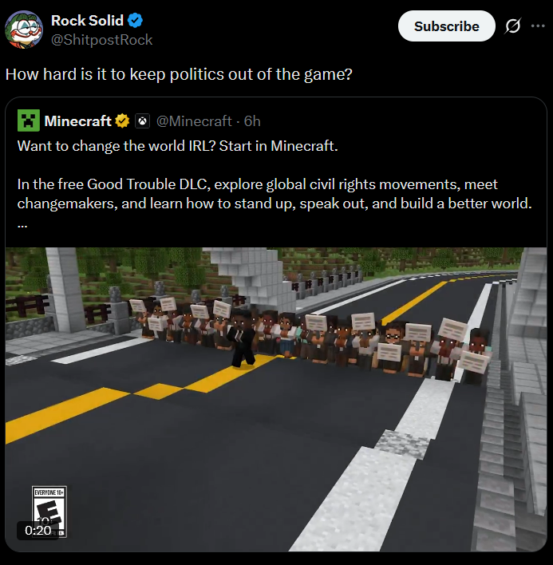This screenshot has height=565, width=553.
Task: Click the Minecraft account name in quote
Action: click(x=77, y=121)
